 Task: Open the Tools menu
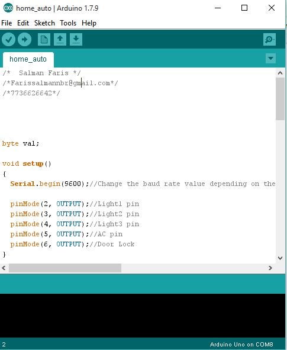click(x=68, y=23)
